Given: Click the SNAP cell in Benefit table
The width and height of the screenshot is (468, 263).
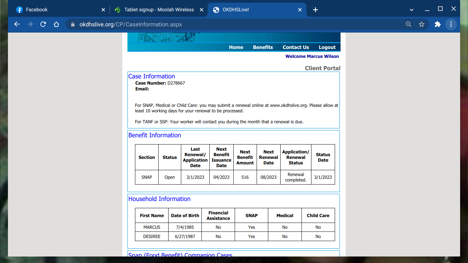Looking at the screenshot, I should pyautogui.click(x=147, y=177).
